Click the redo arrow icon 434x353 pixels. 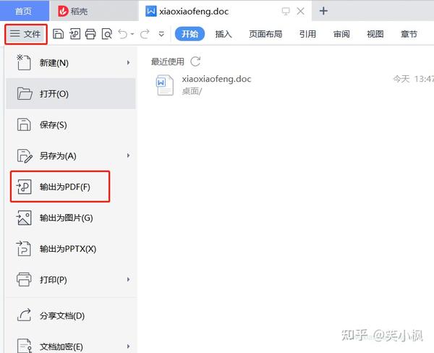coord(145,34)
